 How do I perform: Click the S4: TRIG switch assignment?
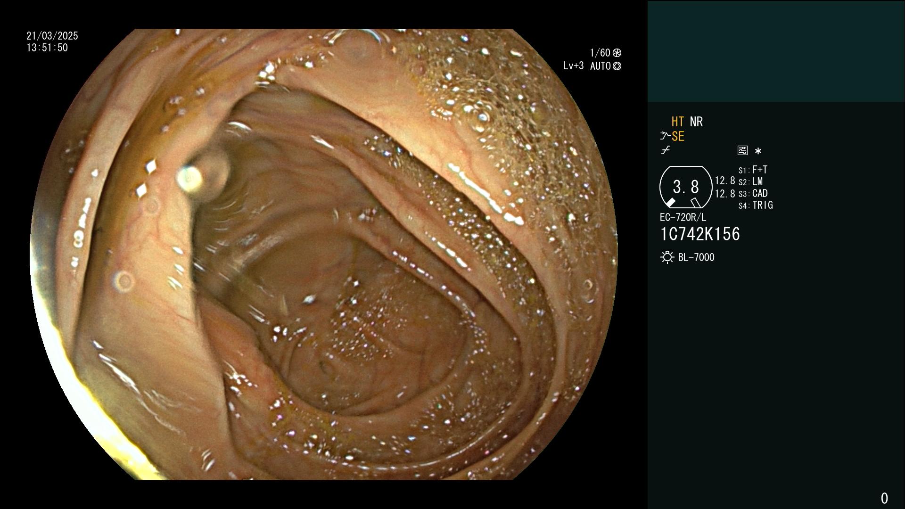(x=756, y=205)
